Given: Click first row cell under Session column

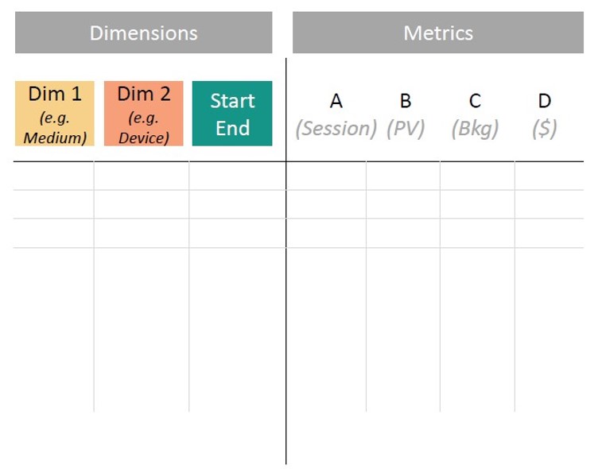Looking at the screenshot, I should pos(326,176).
